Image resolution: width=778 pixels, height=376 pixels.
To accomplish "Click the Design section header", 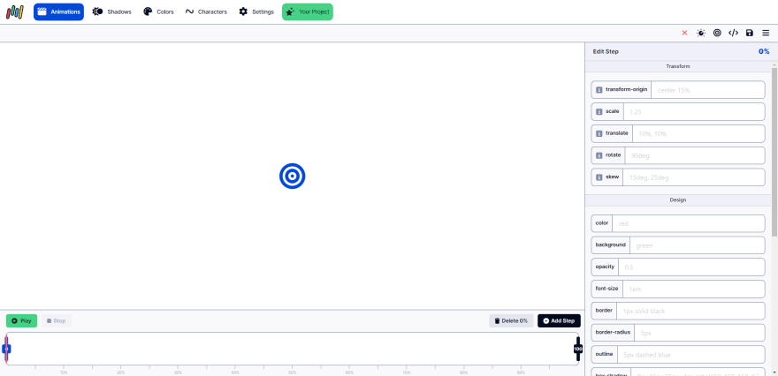I will coord(678,199).
